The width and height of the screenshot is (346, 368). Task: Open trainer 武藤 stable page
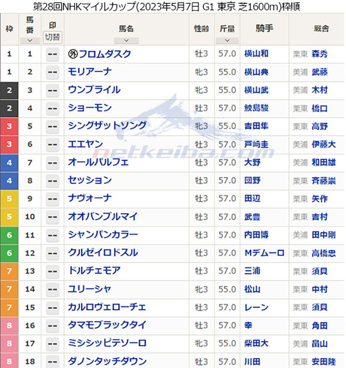coord(320,72)
